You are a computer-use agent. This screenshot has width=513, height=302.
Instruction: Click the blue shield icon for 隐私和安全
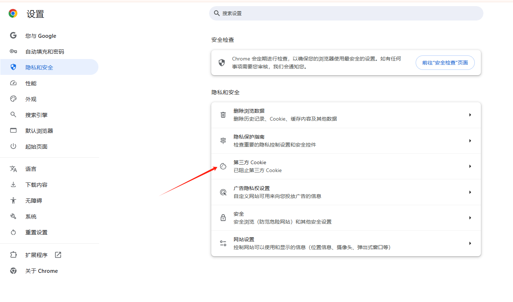[13, 67]
